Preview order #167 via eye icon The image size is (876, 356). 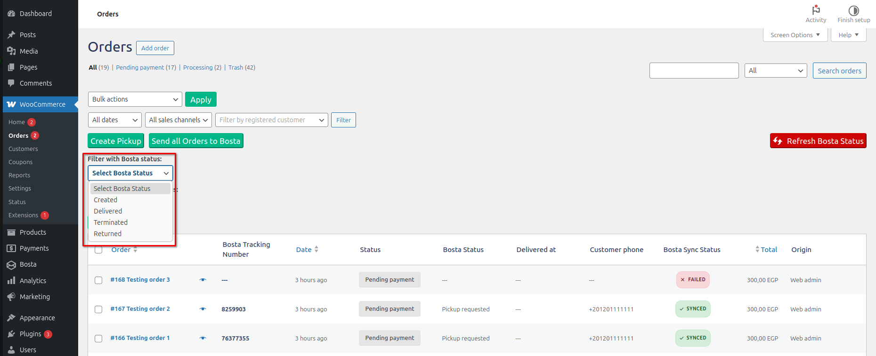[x=203, y=309]
